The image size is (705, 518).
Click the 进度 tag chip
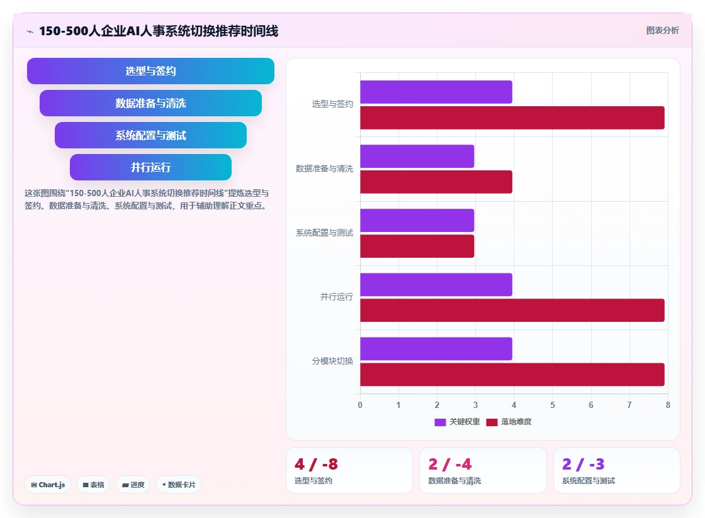(x=133, y=485)
